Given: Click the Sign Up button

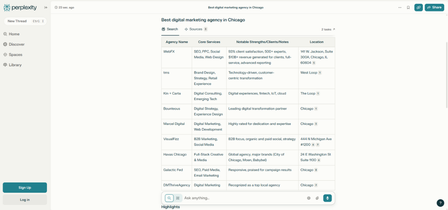Looking at the screenshot, I should tap(25, 188).
